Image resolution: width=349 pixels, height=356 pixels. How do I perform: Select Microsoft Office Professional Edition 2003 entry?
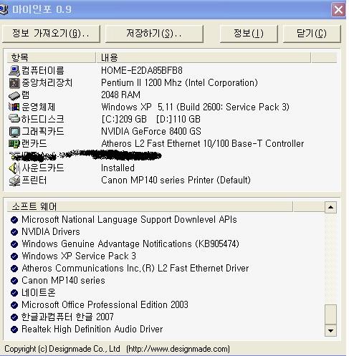[x=105, y=305]
